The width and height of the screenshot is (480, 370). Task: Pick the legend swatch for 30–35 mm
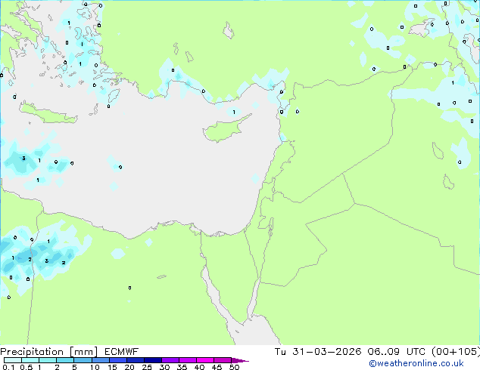pyautogui.click(x=170, y=360)
